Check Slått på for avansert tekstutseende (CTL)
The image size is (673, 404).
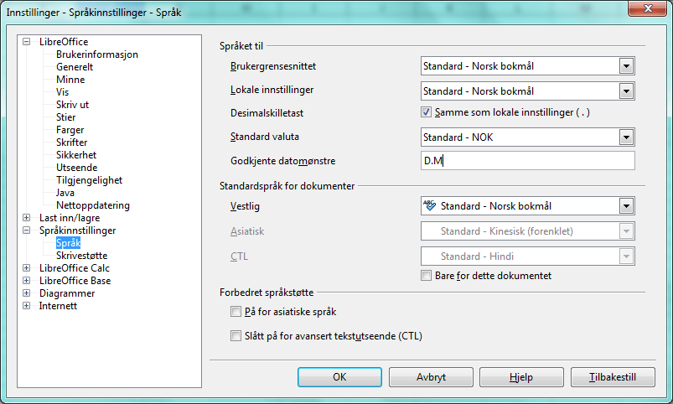click(x=236, y=337)
